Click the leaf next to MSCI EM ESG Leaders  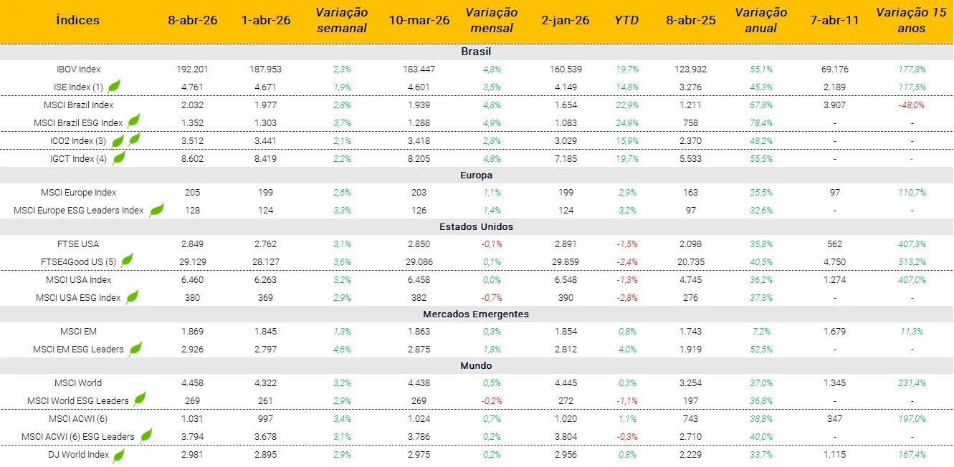click(x=135, y=349)
